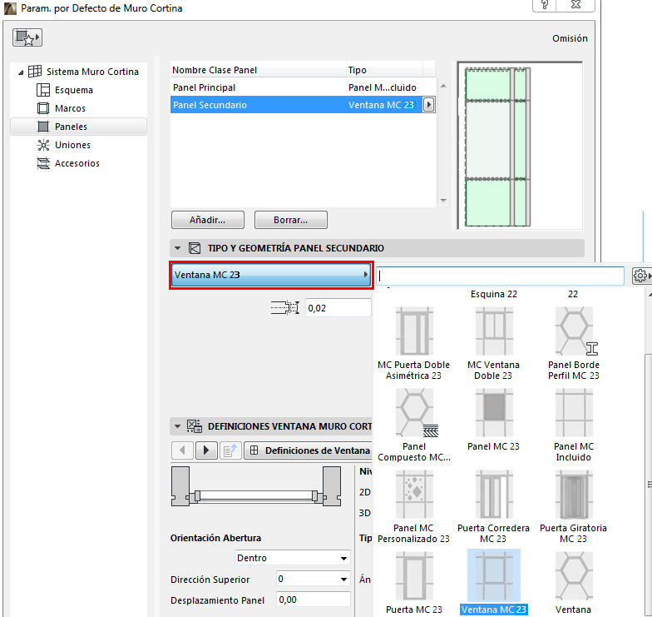The width and height of the screenshot is (652, 617).
Task: Open the Marcos page
Action: 70,108
